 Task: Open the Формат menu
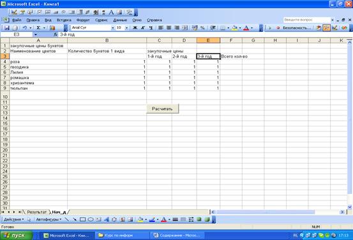[x=83, y=20]
